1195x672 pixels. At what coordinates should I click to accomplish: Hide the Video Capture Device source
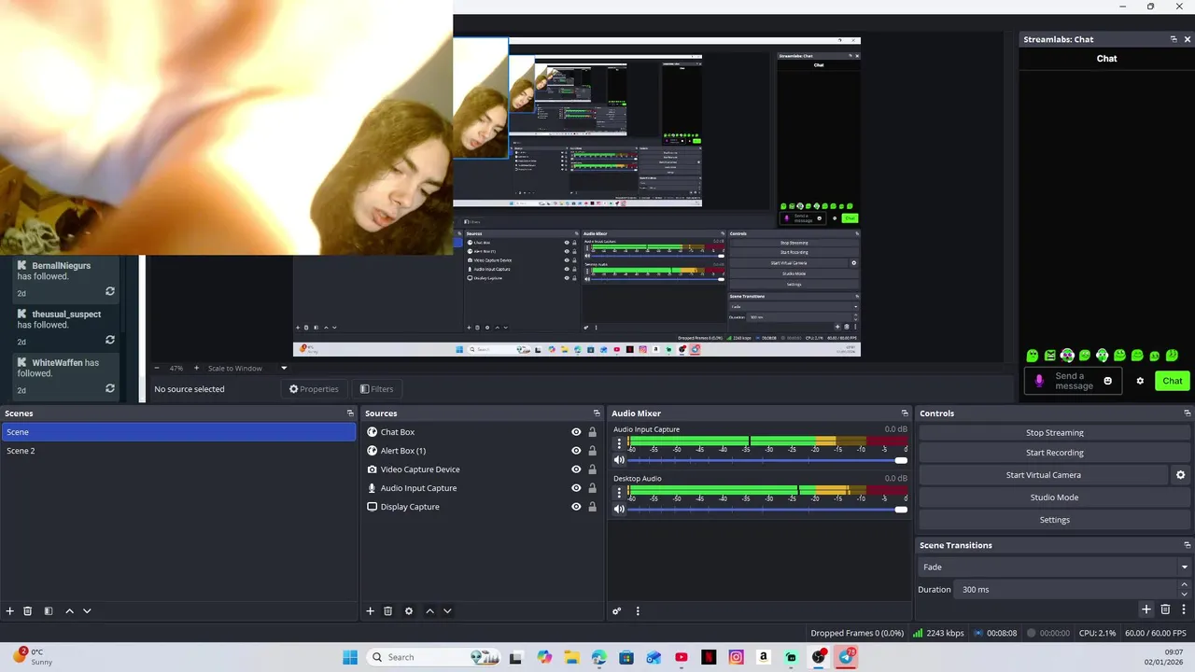tap(576, 469)
